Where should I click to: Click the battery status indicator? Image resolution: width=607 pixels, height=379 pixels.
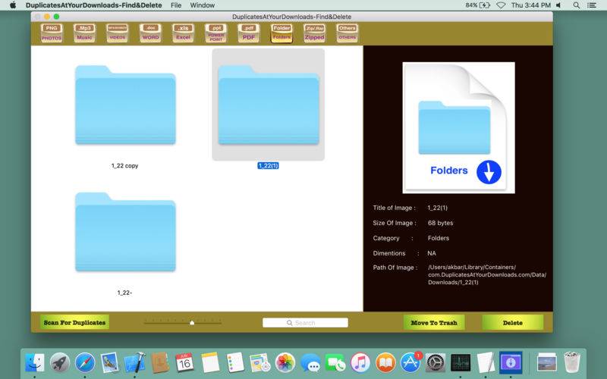click(478, 5)
